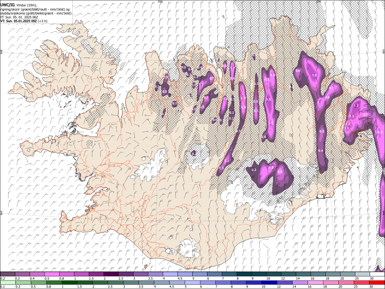Pick the light pink 16–18 swatch on the lower legend
The image size is (385, 289).
[316, 282]
